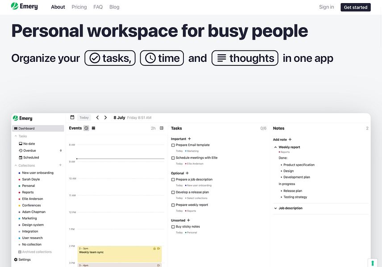Image resolution: width=382 pixels, height=267 pixels.
Task: Click Personal tag under Buy sticky notes
Action: point(191,233)
